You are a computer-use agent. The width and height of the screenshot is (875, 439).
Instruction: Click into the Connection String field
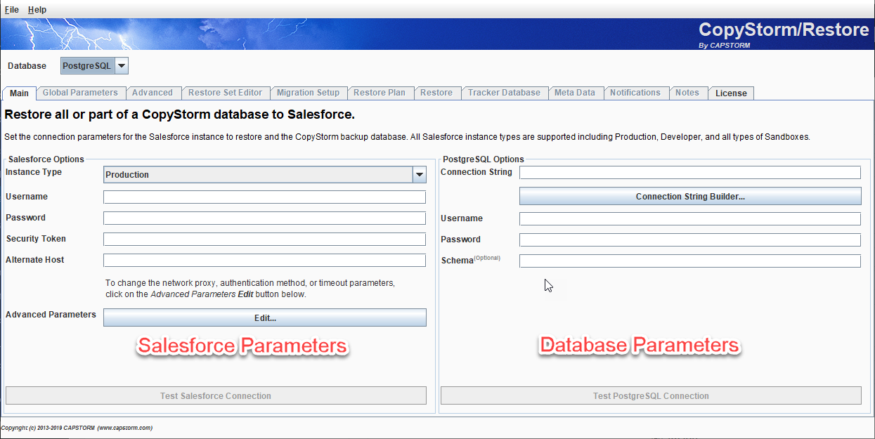click(x=690, y=173)
